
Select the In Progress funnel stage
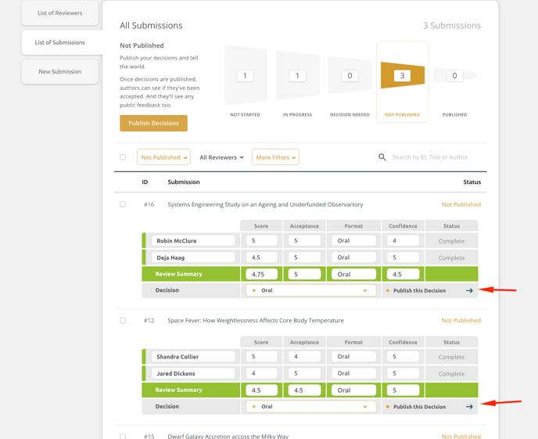[297, 77]
